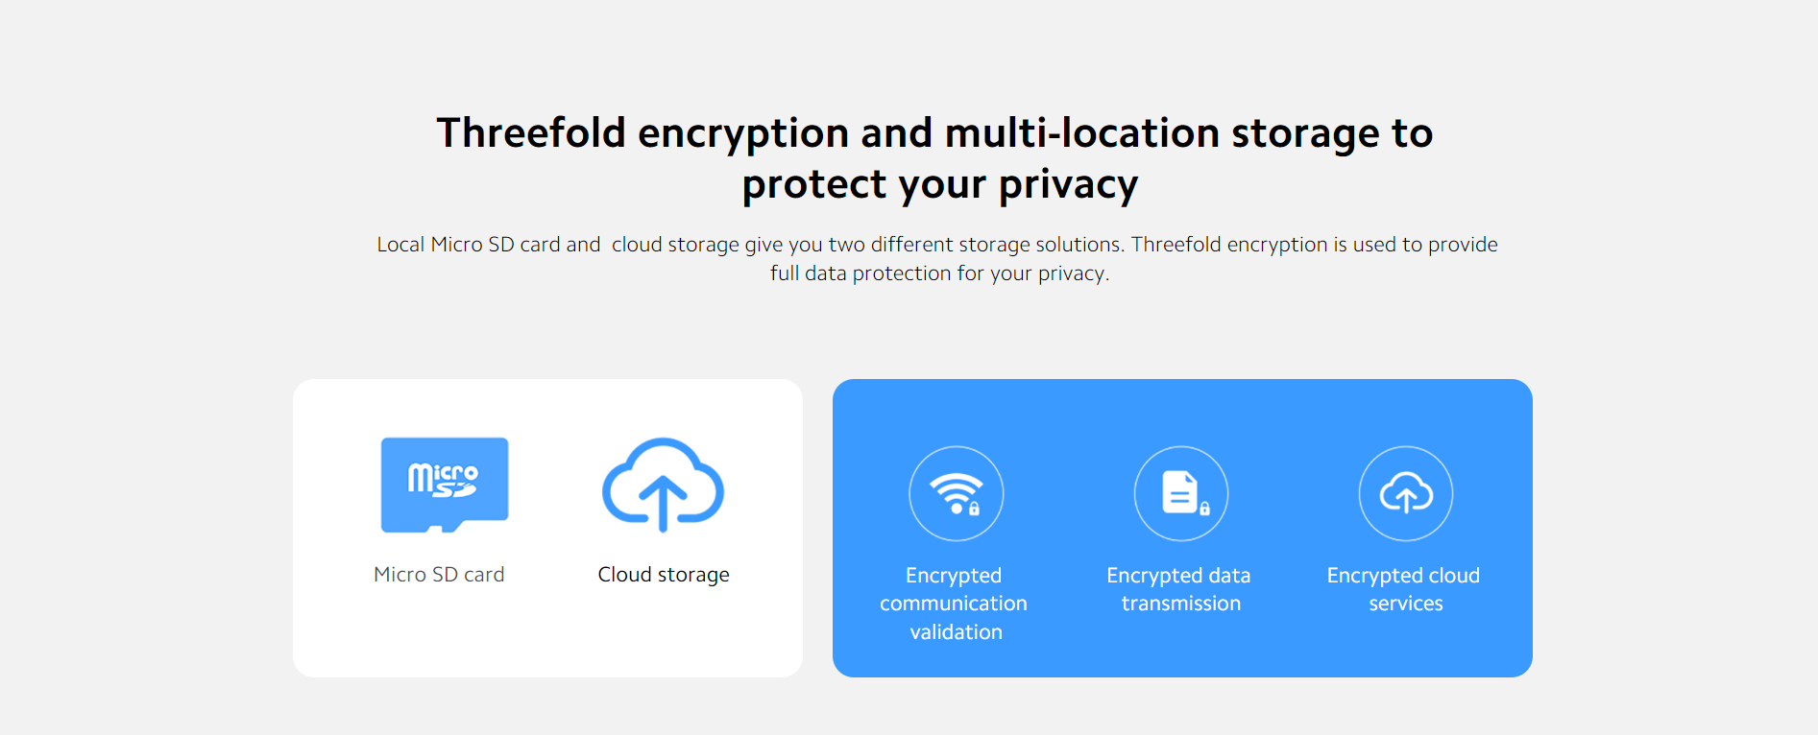Click the locked document icon

(1181, 494)
